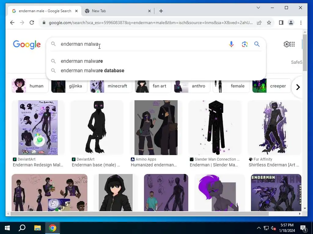This screenshot has width=313, height=234.
Task: Open ENDERMAN monster poster image
Action: (x=276, y=193)
